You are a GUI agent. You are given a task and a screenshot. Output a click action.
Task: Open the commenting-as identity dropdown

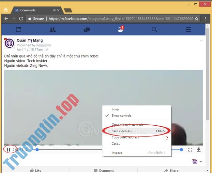pos(197,162)
